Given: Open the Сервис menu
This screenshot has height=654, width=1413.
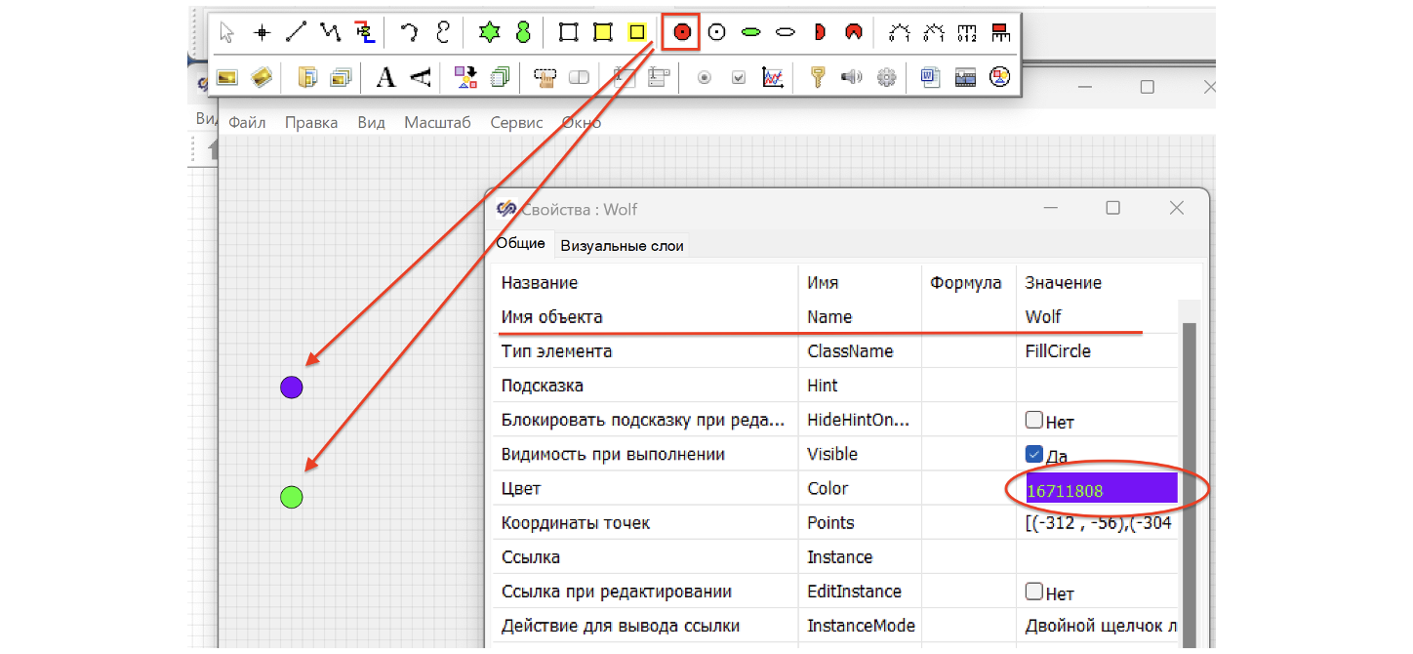Looking at the screenshot, I should coord(516,123).
